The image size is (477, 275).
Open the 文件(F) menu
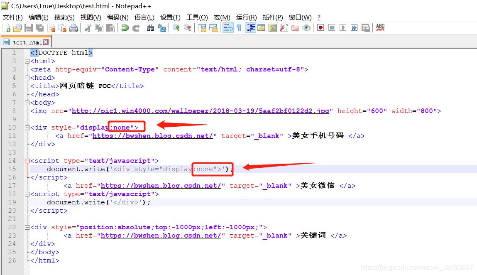[13, 17]
